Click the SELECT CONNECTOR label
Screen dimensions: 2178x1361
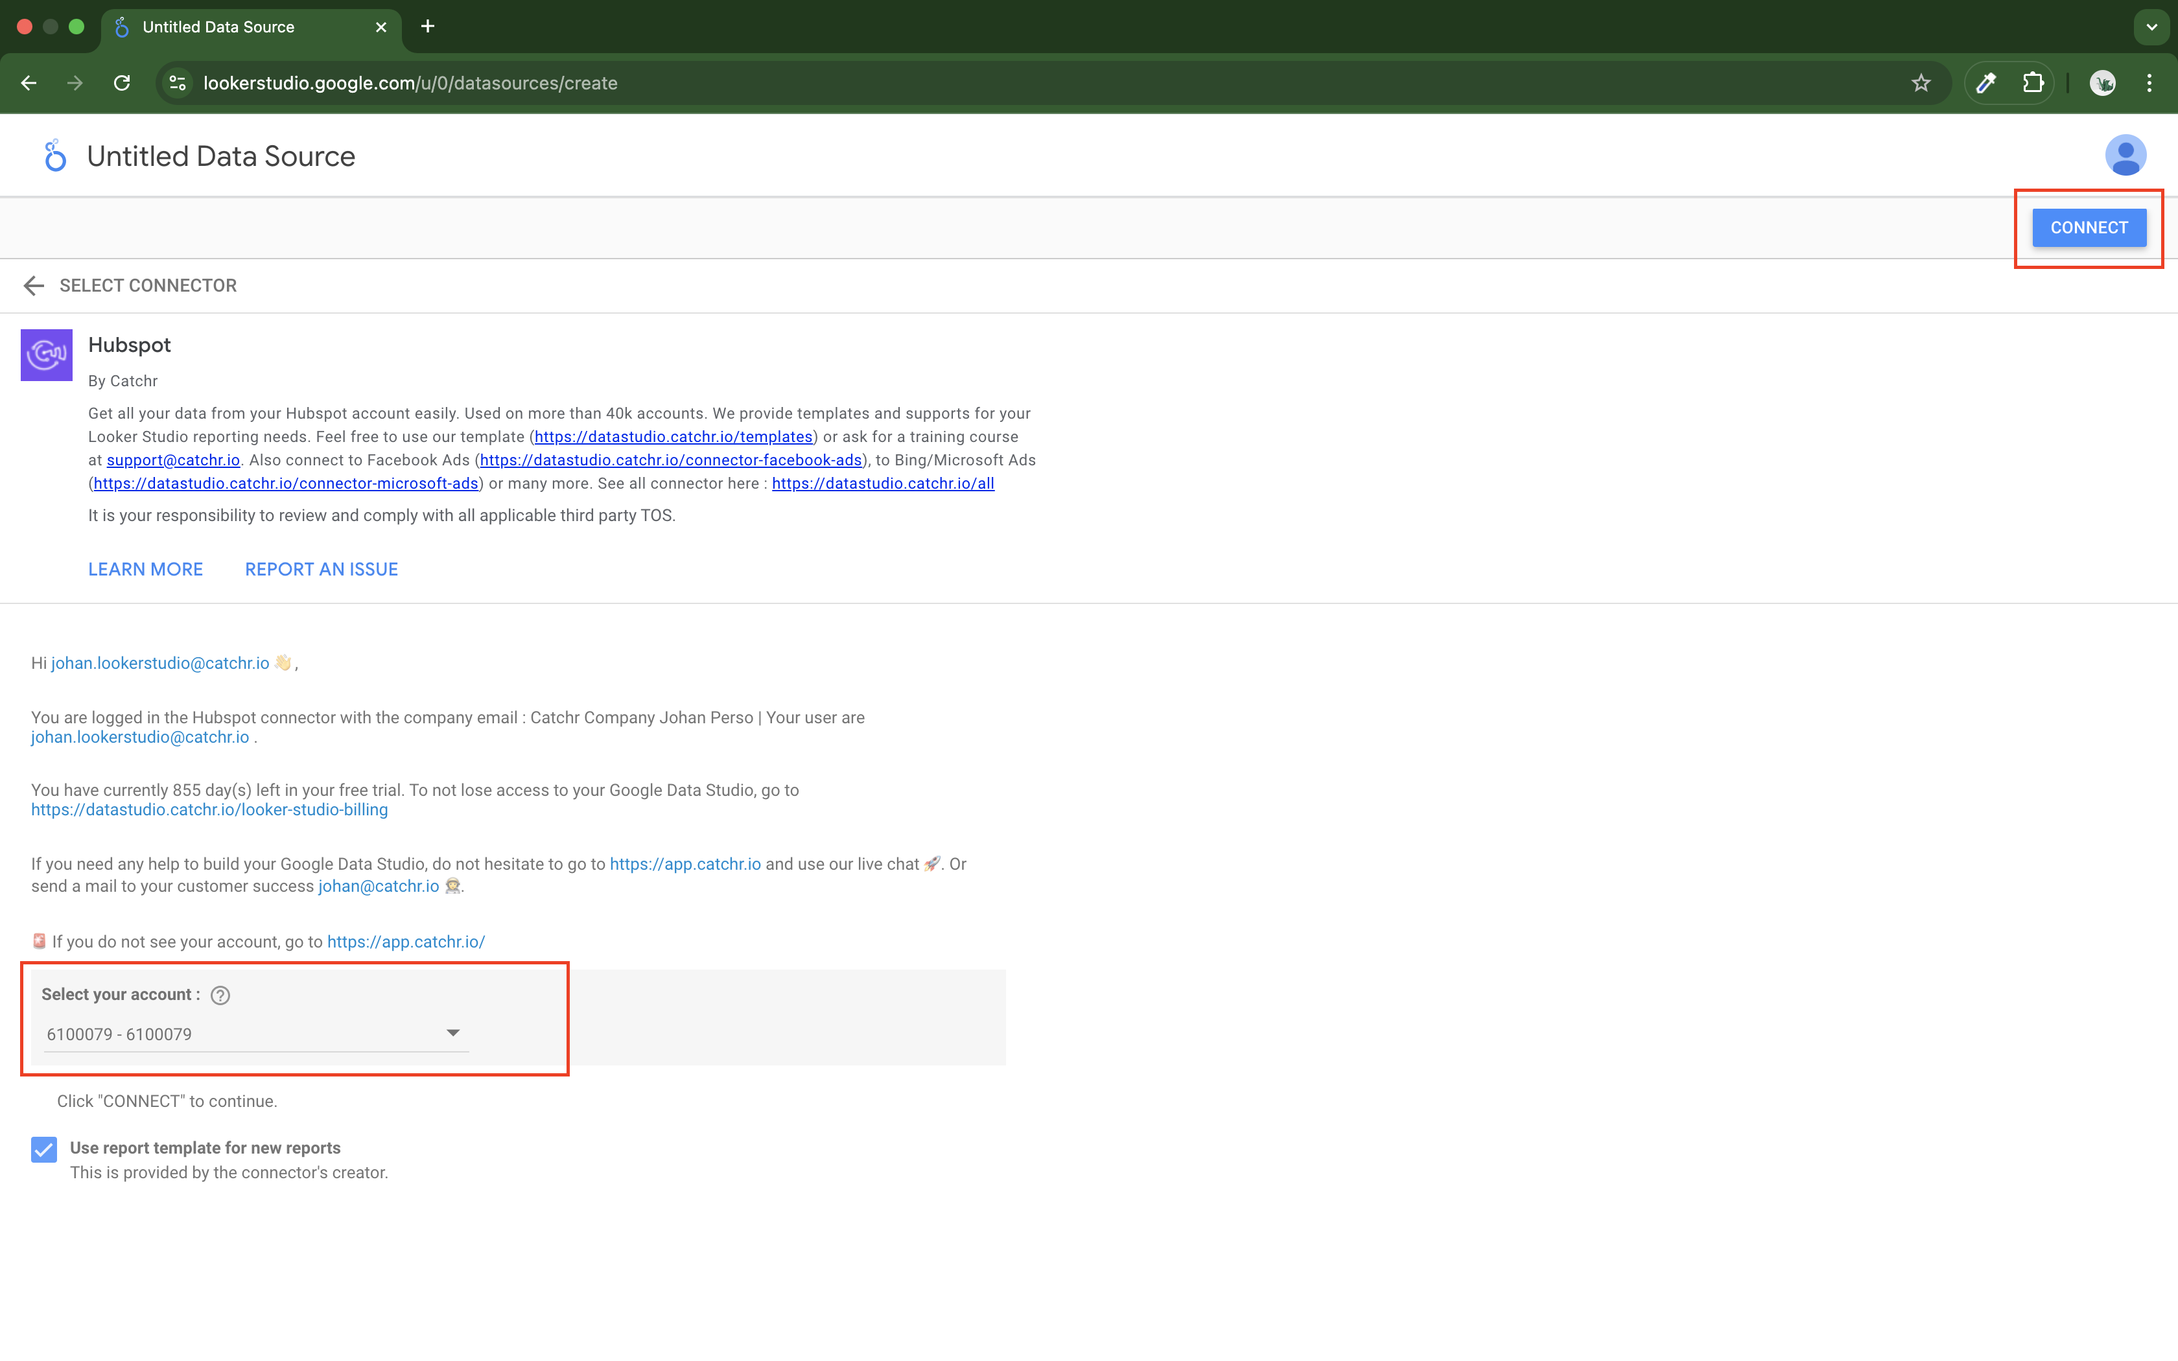coord(148,285)
